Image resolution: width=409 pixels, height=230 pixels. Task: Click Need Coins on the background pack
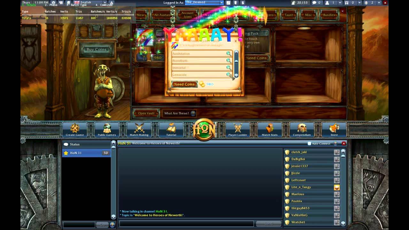tap(256, 58)
